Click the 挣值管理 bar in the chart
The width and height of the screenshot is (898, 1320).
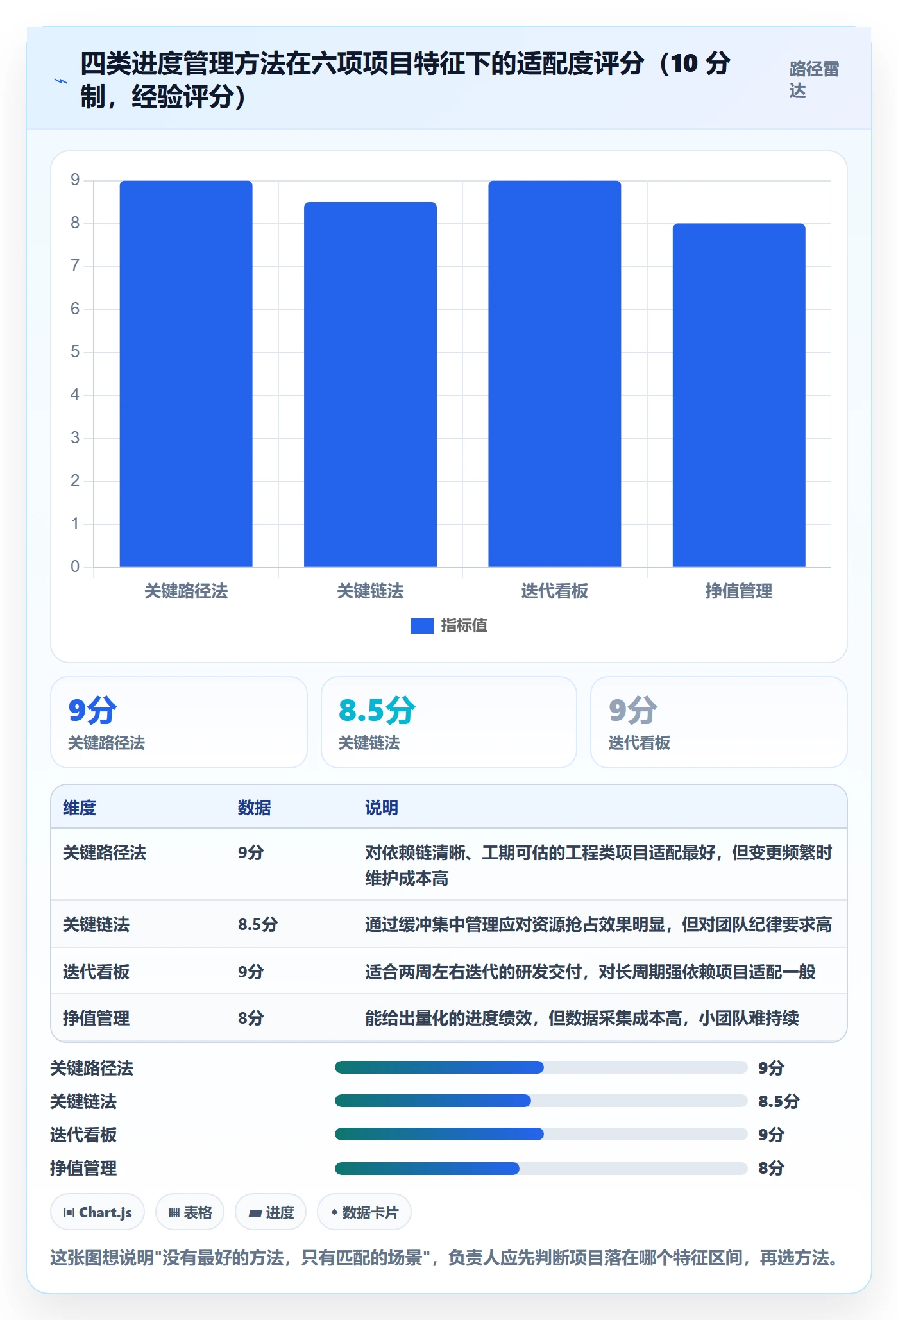coord(739,395)
